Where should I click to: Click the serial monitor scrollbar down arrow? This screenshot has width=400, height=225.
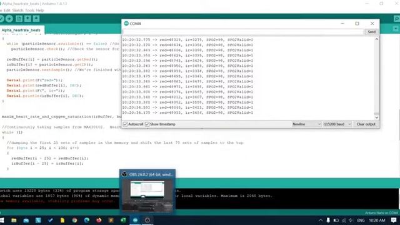(376, 117)
